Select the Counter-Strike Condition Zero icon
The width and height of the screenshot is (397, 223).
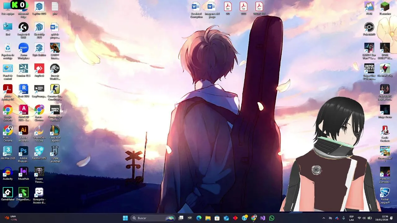coord(55,92)
